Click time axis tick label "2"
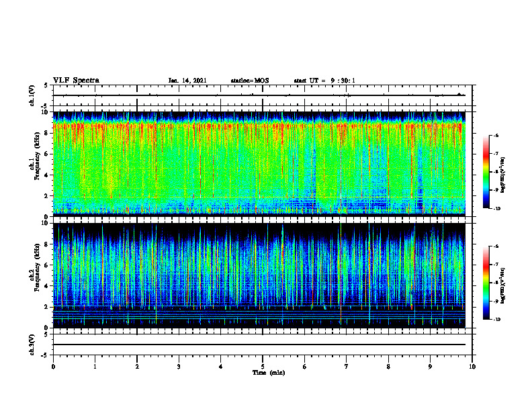This screenshot has height=411, width=532. (x=137, y=367)
